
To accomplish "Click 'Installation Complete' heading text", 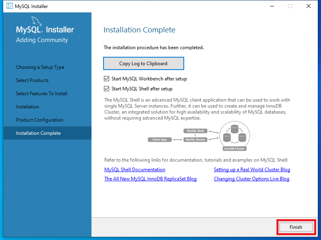I will [139, 30].
